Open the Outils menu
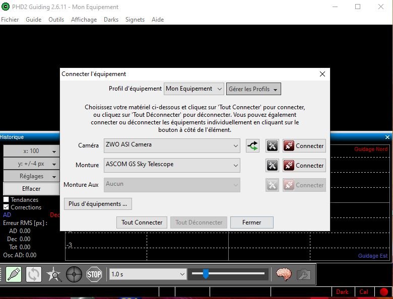The height and width of the screenshot is (299, 393). pos(56,20)
